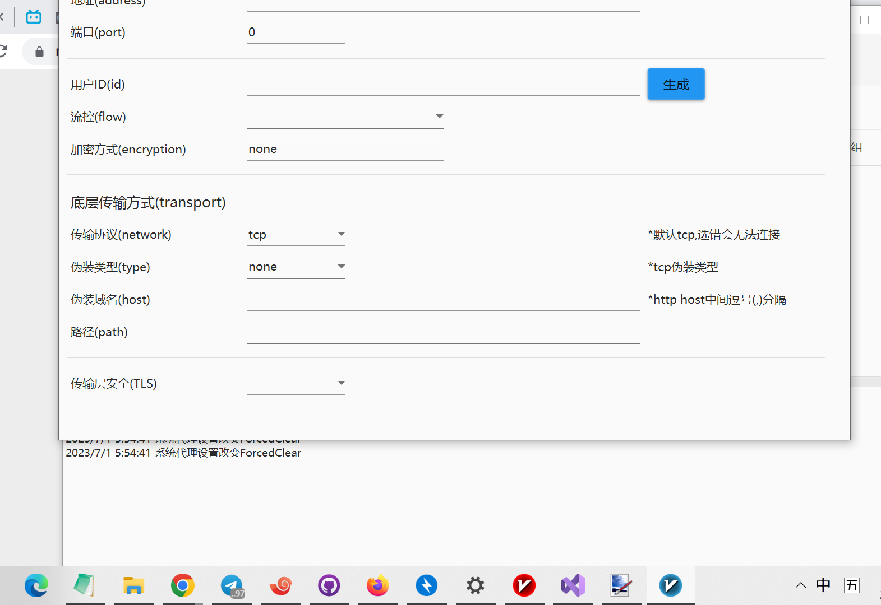This screenshot has width=881, height=605.
Task: Open GitHub Desktop from the taskbar
Action: tap(329, 586)
